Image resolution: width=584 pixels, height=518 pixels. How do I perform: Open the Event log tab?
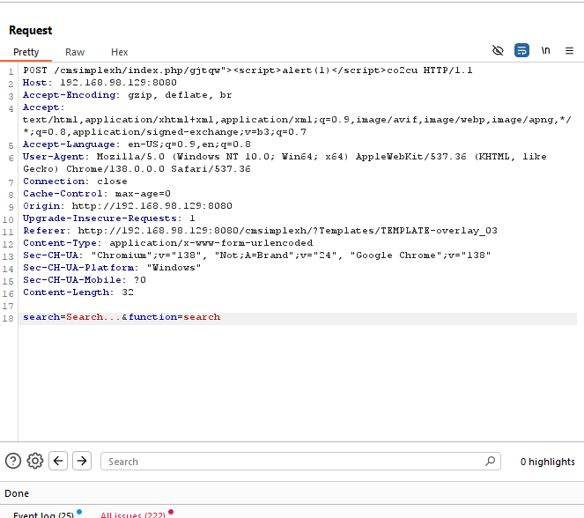pyautogui.click(x=43, y=514)
